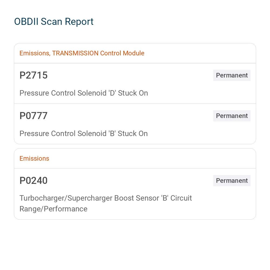This screenshot has height=270, width=270.
Task: Select the Emissions, TRANSMISSION Control Module header
Action: tap(82, 53)
